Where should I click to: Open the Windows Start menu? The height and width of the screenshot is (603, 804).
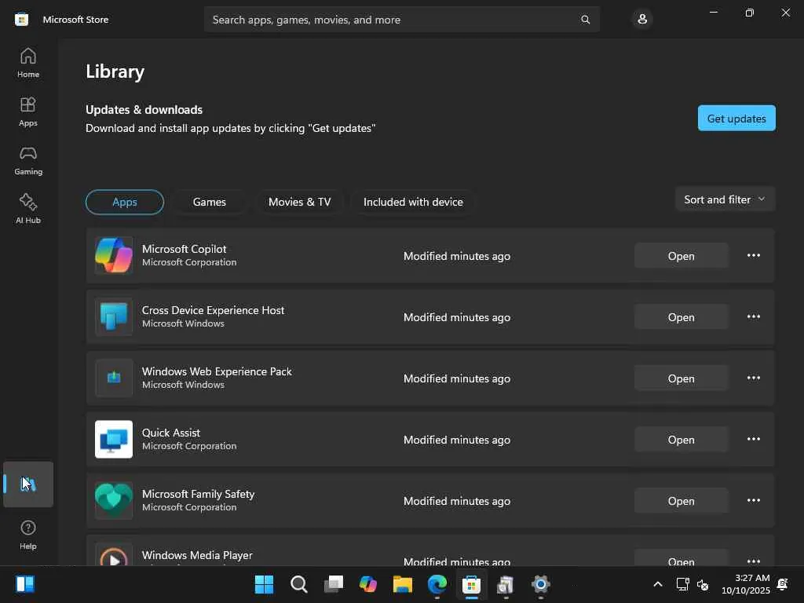[264, 584]
